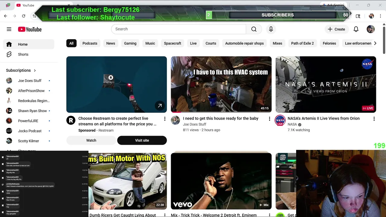
Task: Select the All filter chip
Action: coord(71,43)
